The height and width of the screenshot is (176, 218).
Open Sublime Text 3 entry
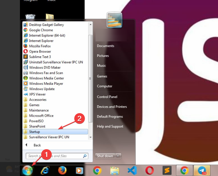[x=55, y=57]
